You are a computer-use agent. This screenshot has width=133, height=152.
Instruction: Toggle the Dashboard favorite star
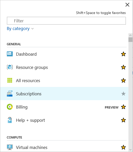point(123,54)
